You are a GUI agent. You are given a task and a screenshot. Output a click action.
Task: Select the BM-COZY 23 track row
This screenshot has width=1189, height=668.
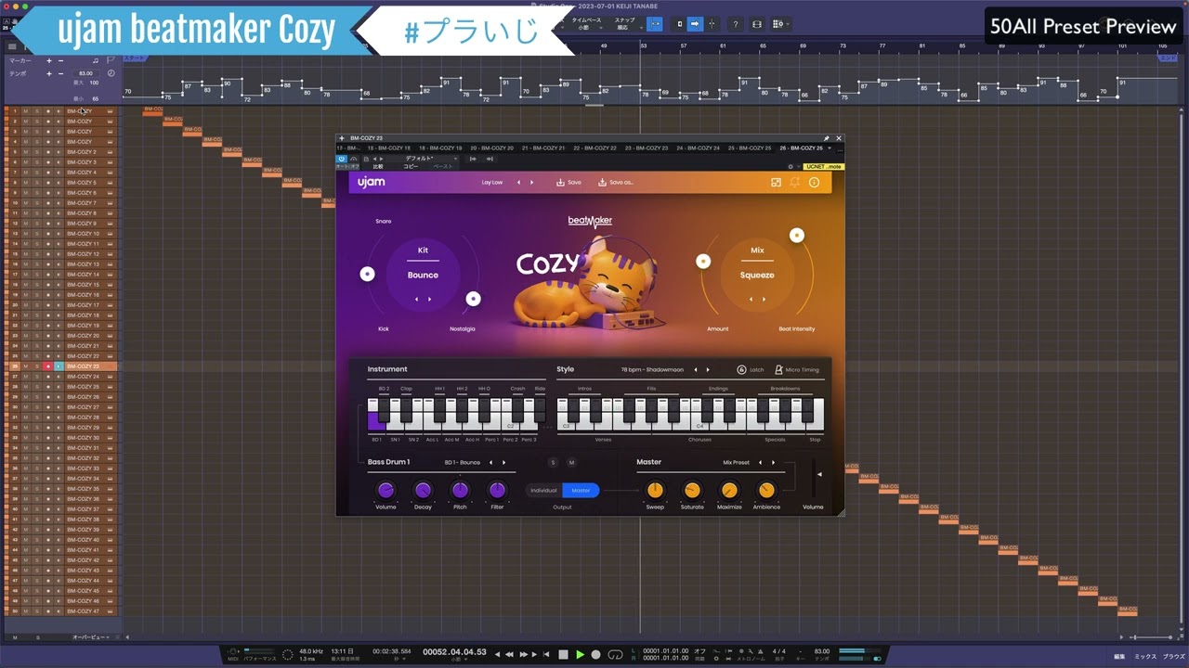(x=61, y=366)
